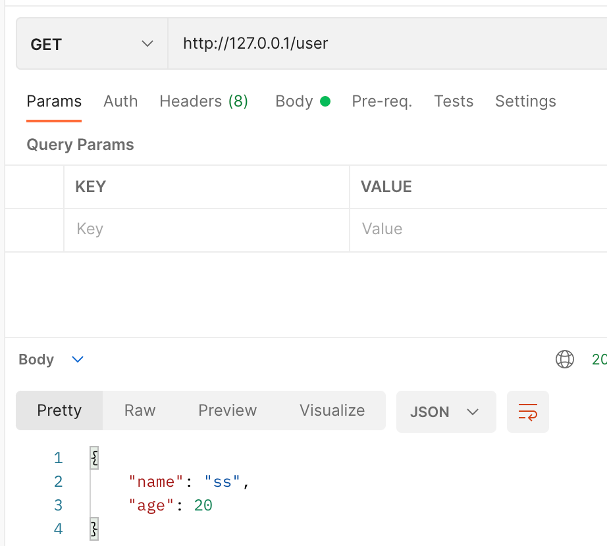Open the Pre-req. tab

click(x=382, y=101)
